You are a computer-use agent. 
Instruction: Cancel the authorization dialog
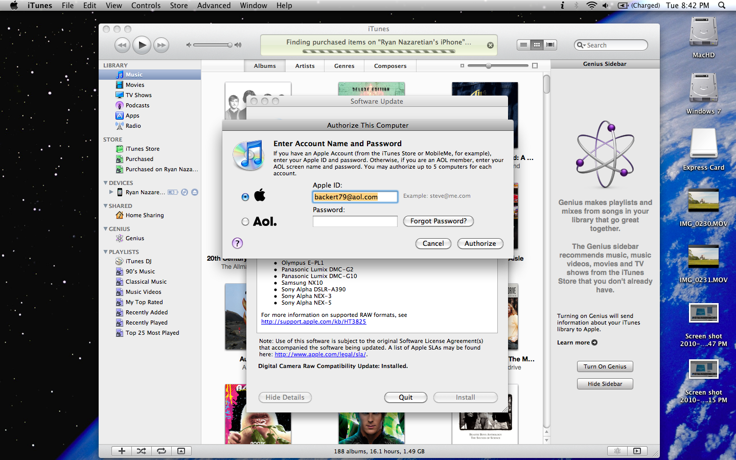tap(433, 243)
